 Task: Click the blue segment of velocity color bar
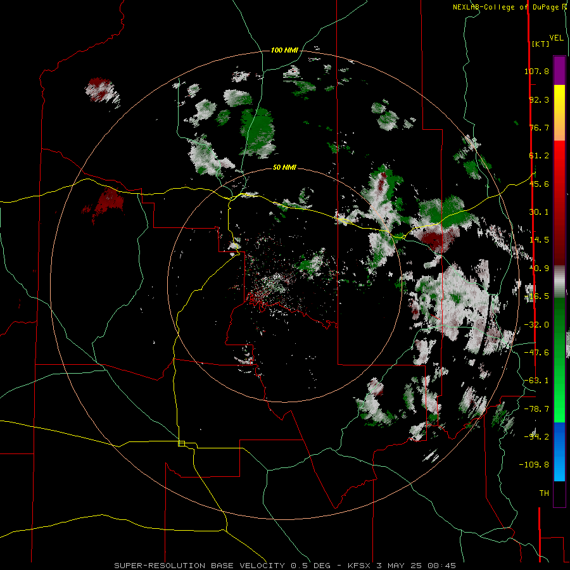tap(559, 452)
